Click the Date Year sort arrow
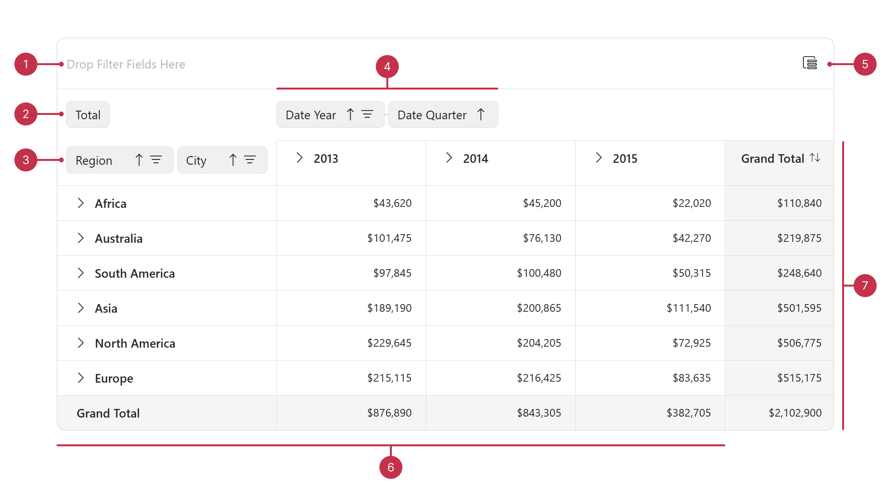Viewport: 891px width, 498px height. pos(350,114)
